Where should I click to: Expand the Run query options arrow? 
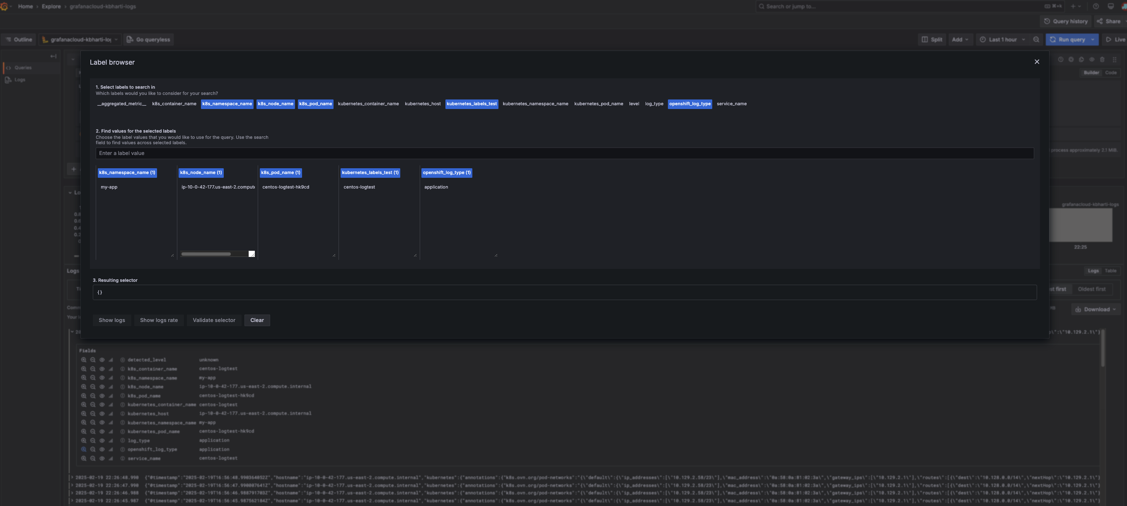click(1093, 39)
